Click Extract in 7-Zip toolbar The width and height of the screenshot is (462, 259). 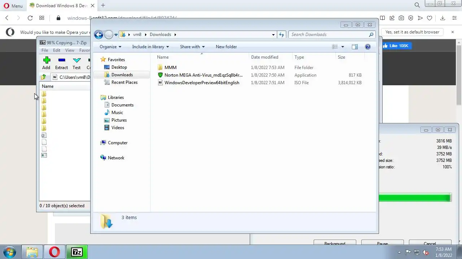pos(61,63)
